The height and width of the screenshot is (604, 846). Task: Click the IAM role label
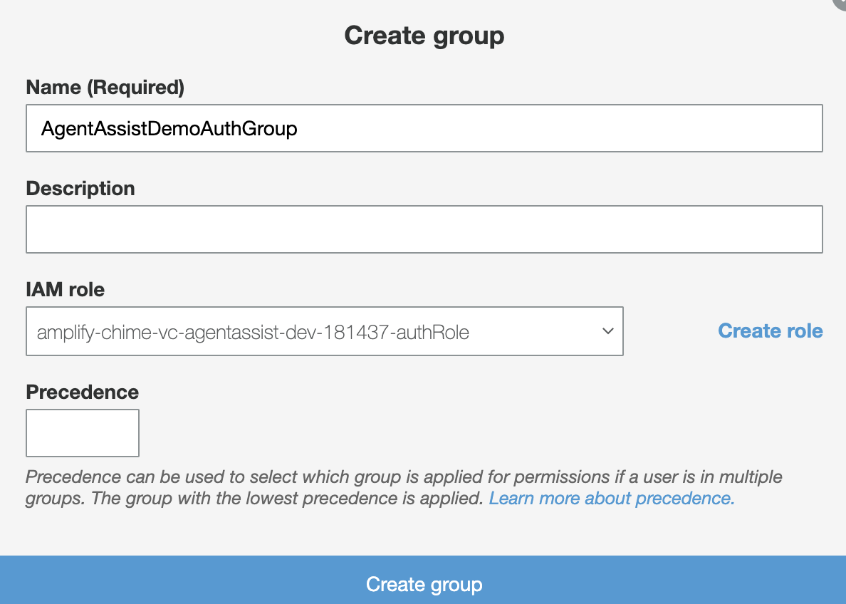click(x=66, y=289)
